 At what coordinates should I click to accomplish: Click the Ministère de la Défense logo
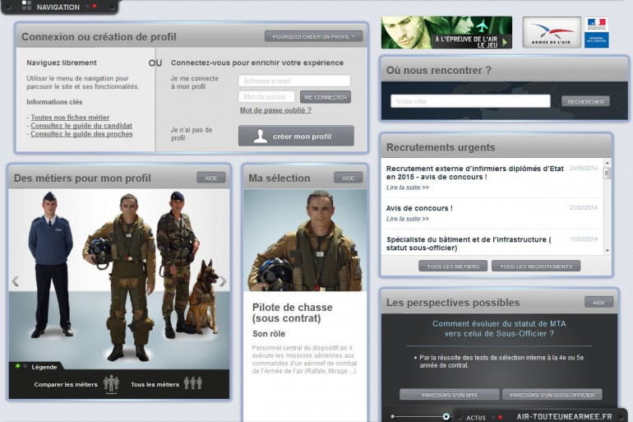(x=597, y=32)
